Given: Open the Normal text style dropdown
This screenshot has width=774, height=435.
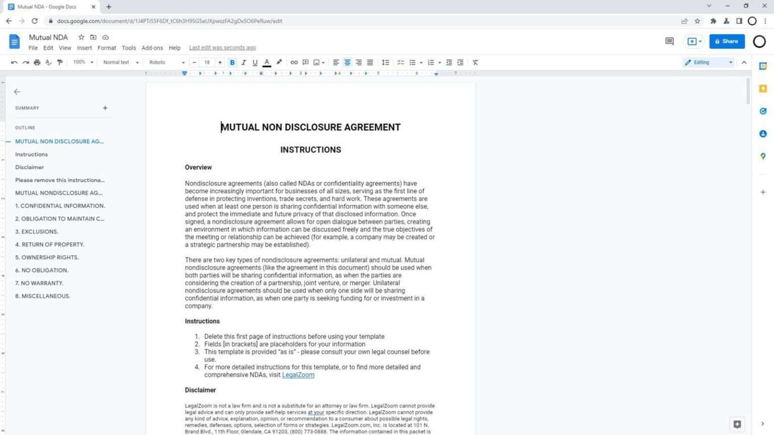Looking at the screenshot, I should coord(119,62).
